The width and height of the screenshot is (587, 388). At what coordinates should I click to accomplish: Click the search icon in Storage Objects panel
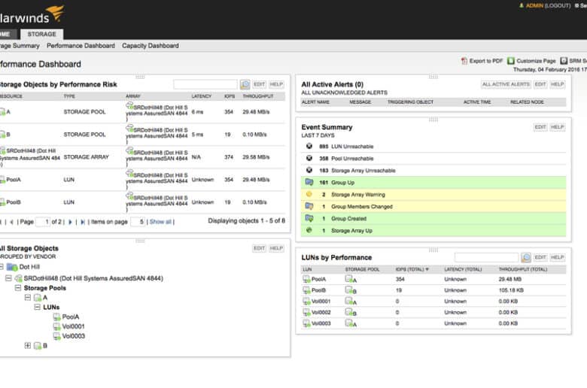245,84
